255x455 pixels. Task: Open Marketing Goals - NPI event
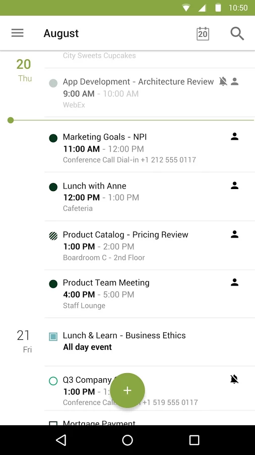(x=150, y=148)
